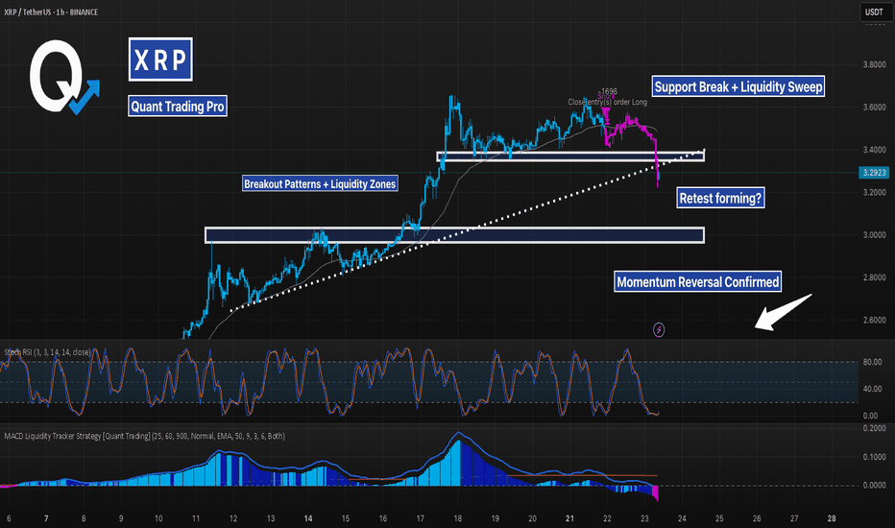This screenshot has width=895, height=528.
Task: Select the Retest forming? text annotation
Action: pyautogui.click(x=720, y=198)
